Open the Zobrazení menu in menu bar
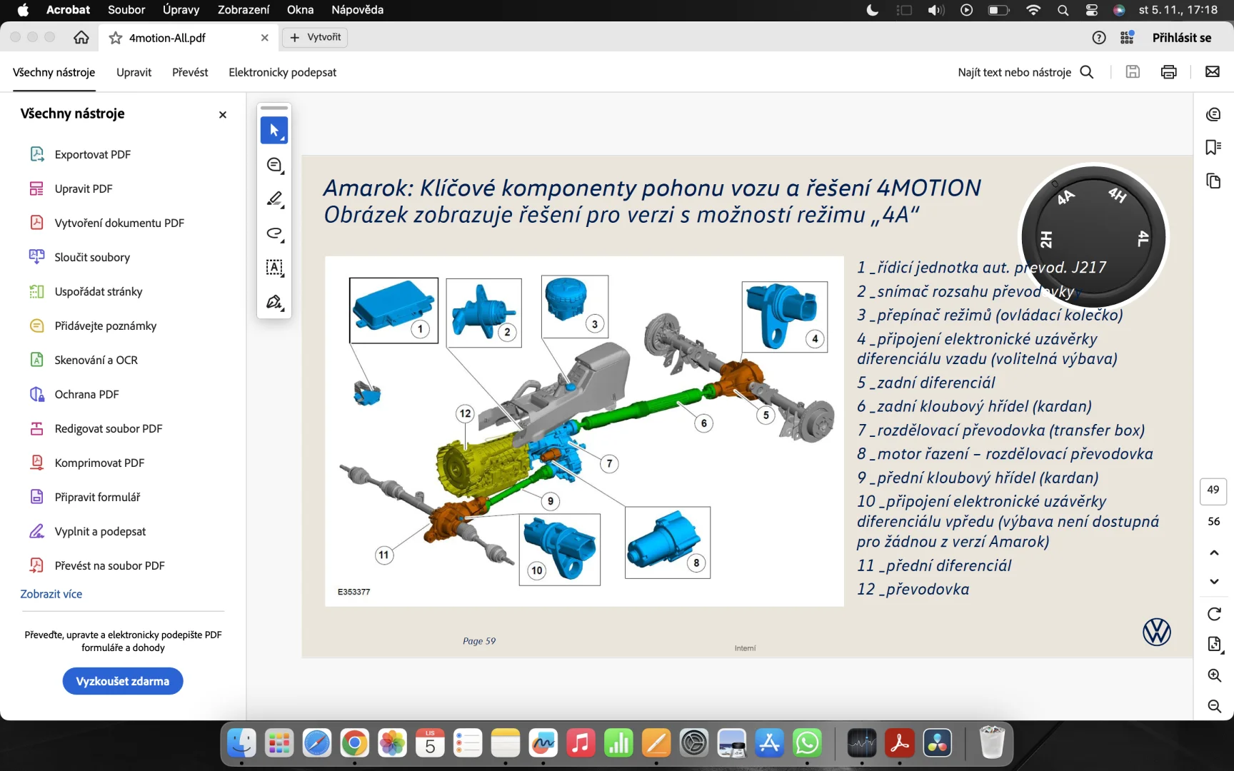The height and width of the screenshot is (771, 1234). tap(244, 10)
